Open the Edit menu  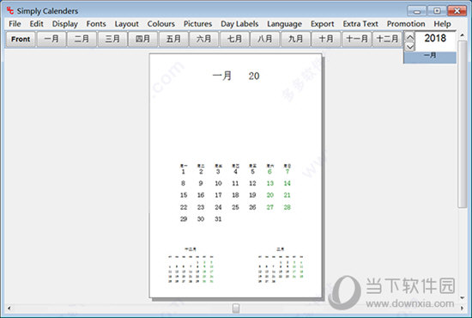(x=36, y=24)
